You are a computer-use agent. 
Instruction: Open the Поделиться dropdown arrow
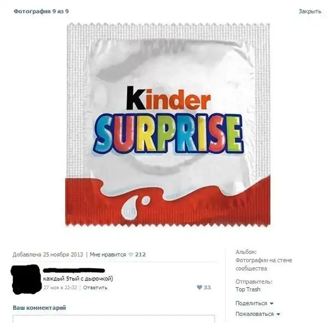coord(272,304)
